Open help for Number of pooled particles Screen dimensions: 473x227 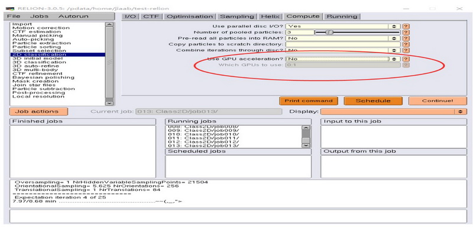tap(406, 33)
